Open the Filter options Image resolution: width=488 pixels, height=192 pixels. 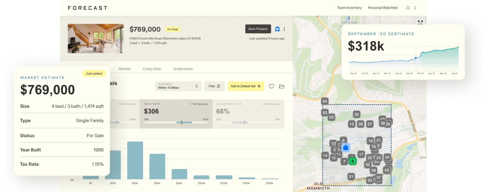tap(214, 86)
